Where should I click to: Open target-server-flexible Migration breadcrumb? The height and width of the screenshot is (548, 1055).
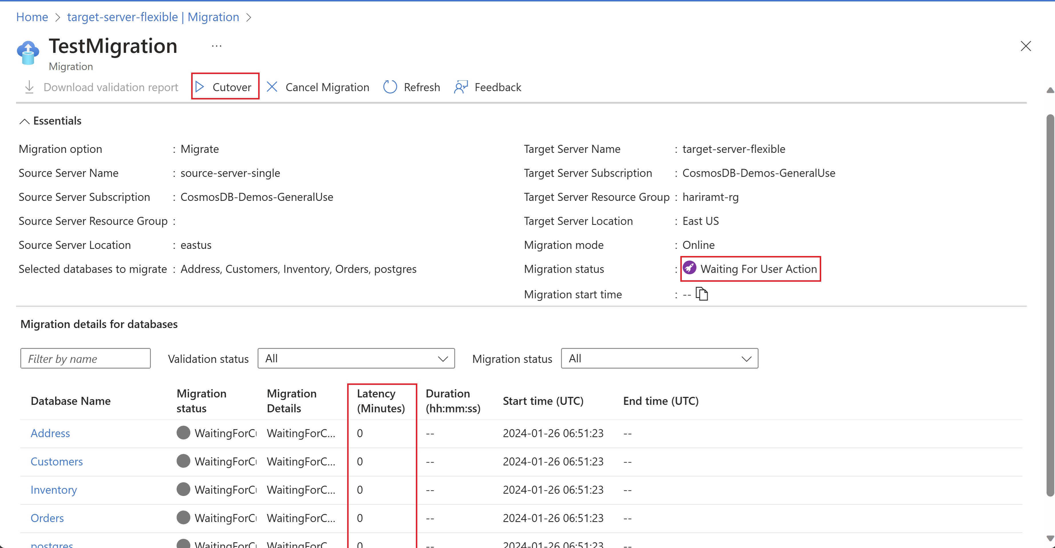[x=153, y=17]
